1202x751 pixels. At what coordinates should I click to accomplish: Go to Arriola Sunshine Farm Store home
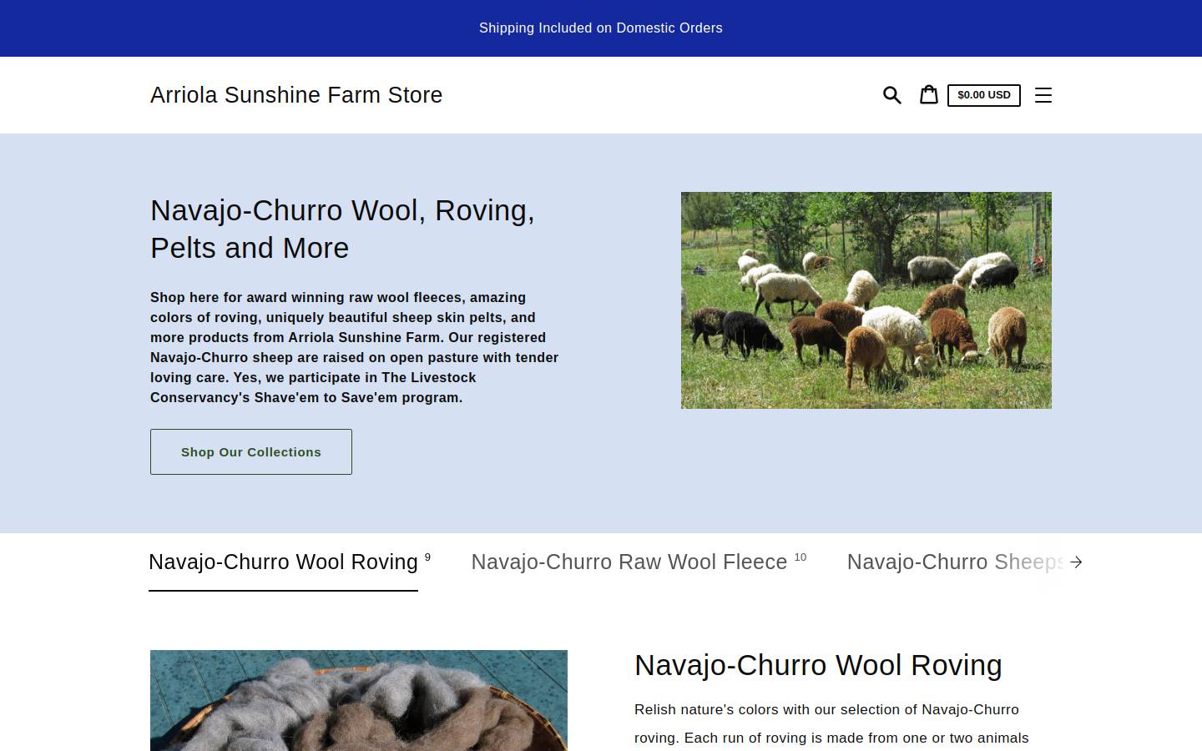coord(296,95)
